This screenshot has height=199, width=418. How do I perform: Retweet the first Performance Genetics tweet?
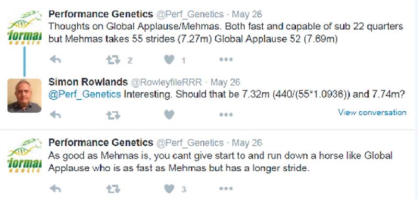(113, 60)
